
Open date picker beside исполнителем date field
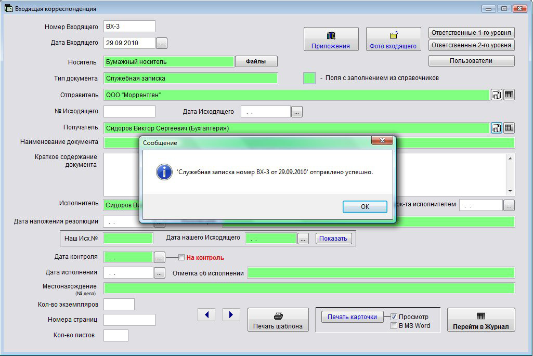509,205
